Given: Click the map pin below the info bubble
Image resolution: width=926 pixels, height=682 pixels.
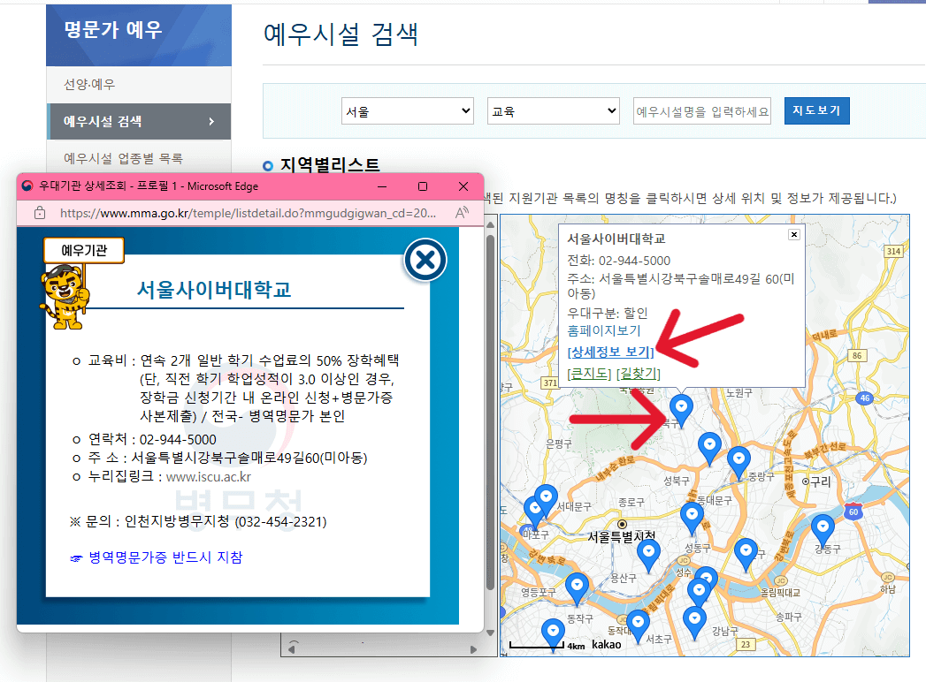Looking at the screenshot, I should [x=682, y=411].
